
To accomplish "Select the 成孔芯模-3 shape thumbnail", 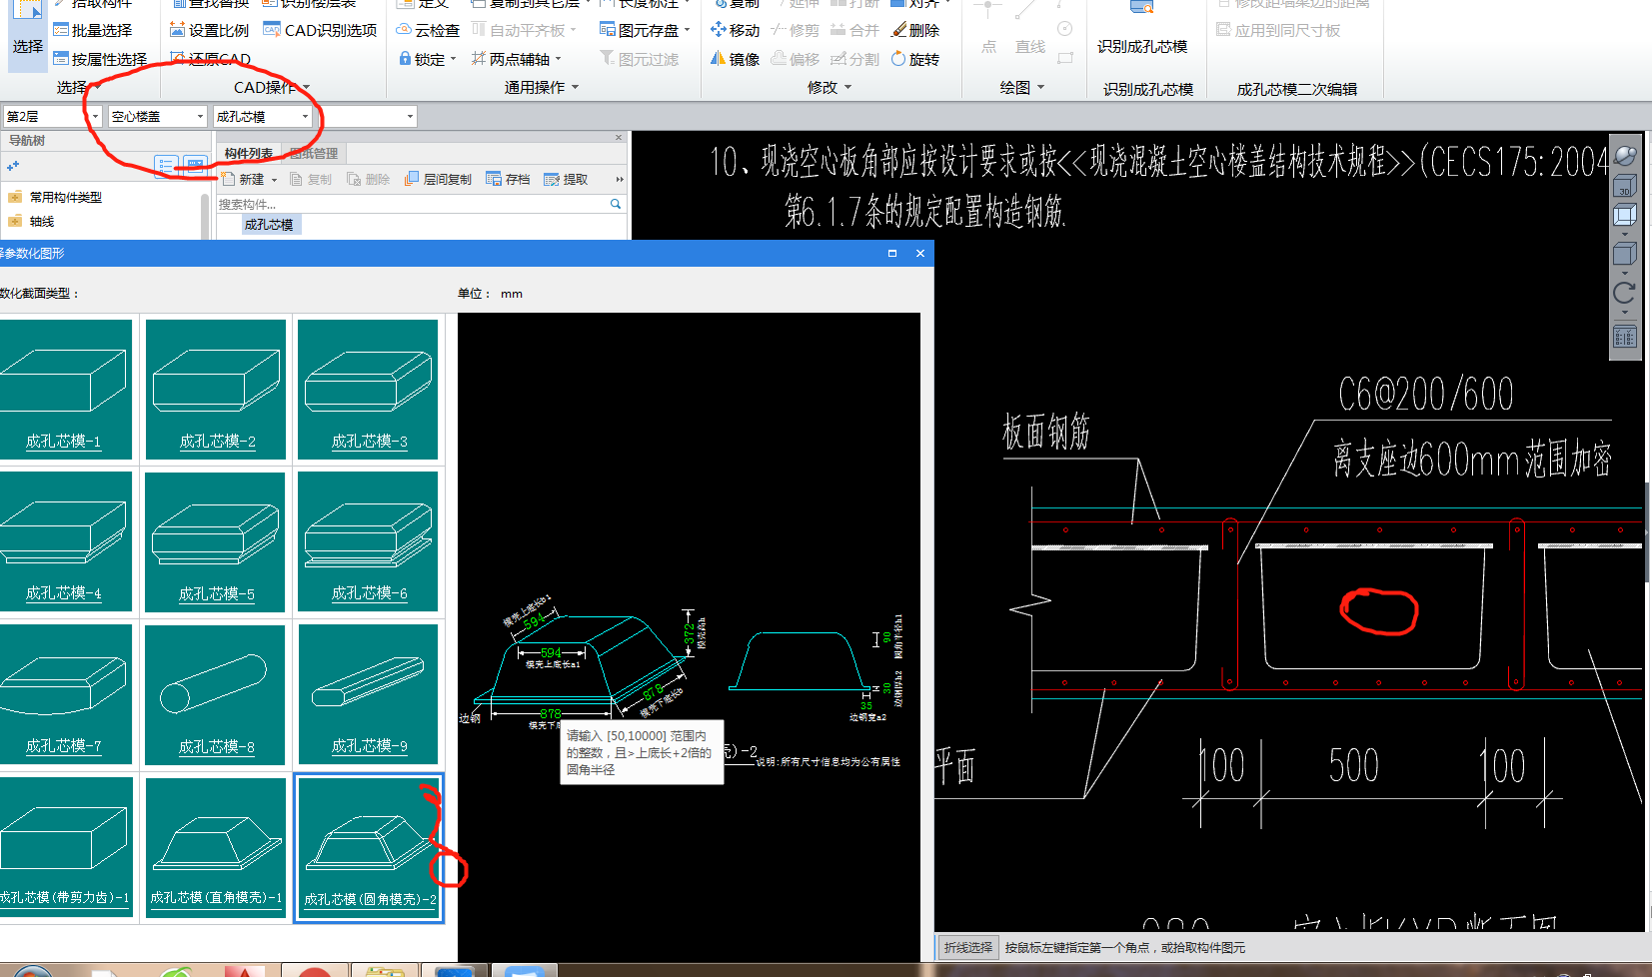I will (x=369, y=390).
